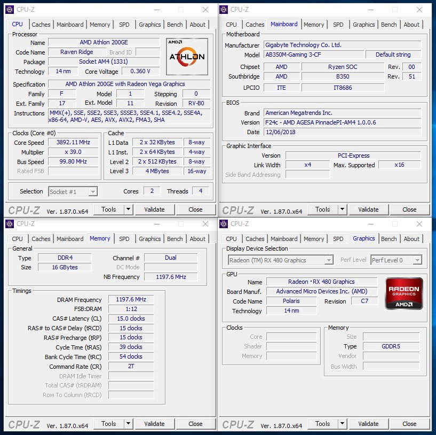
Task: Click the CPU-Z app icon in the Graphics window title bar
Action: click(x=224, y=224)
